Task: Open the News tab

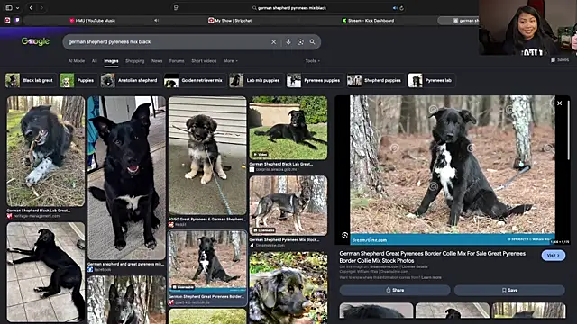Action: point(157,61)
